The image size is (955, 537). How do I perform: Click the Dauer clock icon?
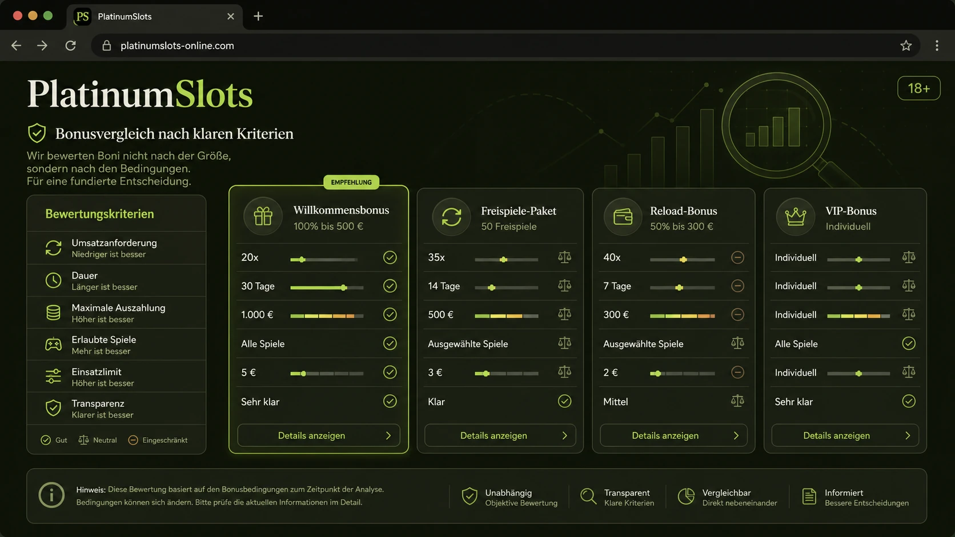pos(53,280)
